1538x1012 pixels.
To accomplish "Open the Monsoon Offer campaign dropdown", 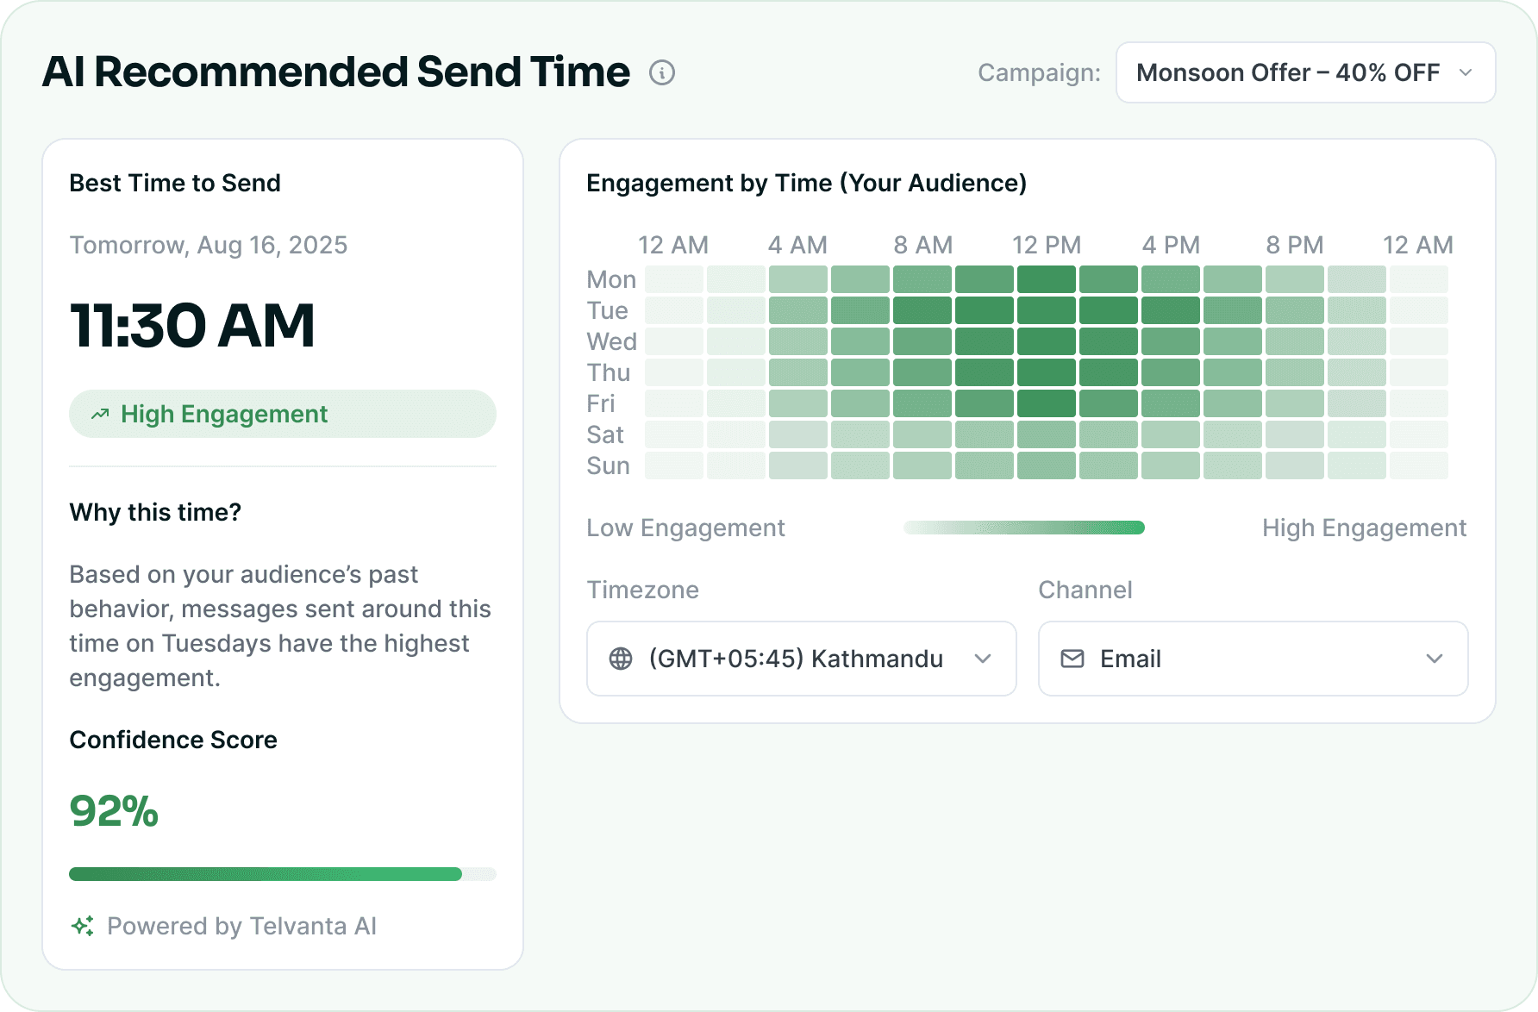I will tap(1305, 72).
